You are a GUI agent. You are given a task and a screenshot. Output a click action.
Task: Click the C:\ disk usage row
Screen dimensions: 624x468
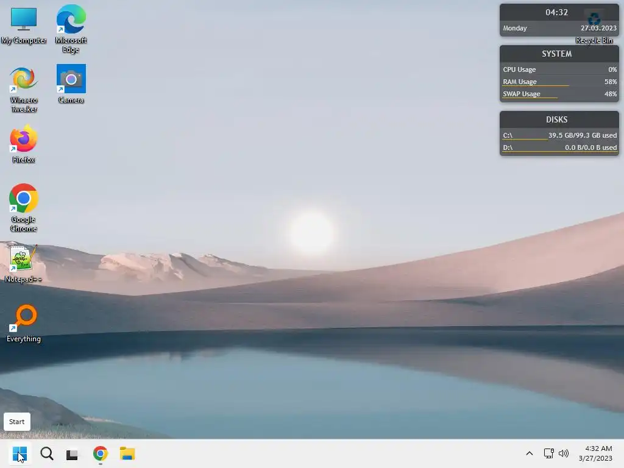[559, 135]
